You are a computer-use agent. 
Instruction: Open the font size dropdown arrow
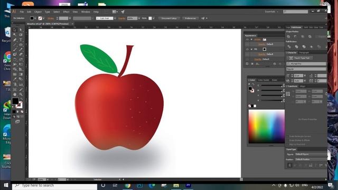305,75
